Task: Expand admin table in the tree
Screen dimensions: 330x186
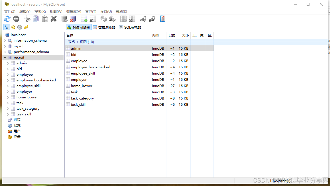Action: [8, 63]
